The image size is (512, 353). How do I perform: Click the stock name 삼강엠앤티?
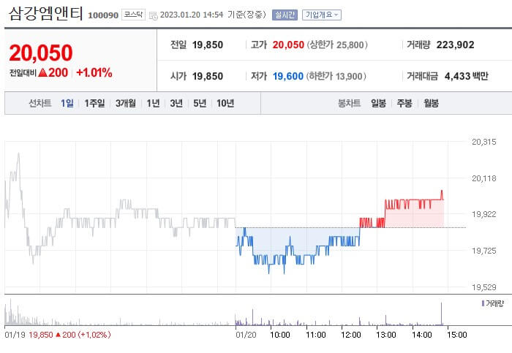point(46,14)
